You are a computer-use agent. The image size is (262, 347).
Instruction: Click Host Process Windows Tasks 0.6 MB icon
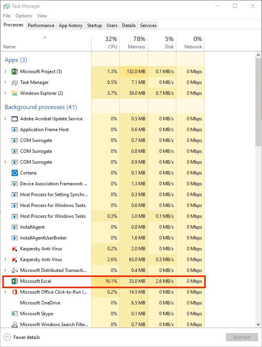(15, 205)
